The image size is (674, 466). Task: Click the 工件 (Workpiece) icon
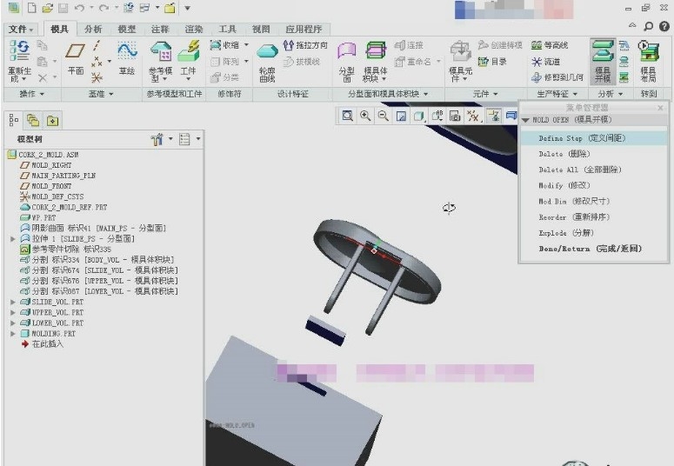[x=188, y=51]
